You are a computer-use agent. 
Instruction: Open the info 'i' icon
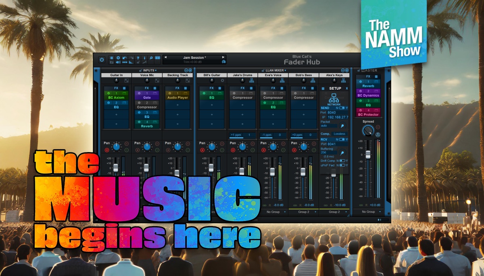(x=144, y=58)
